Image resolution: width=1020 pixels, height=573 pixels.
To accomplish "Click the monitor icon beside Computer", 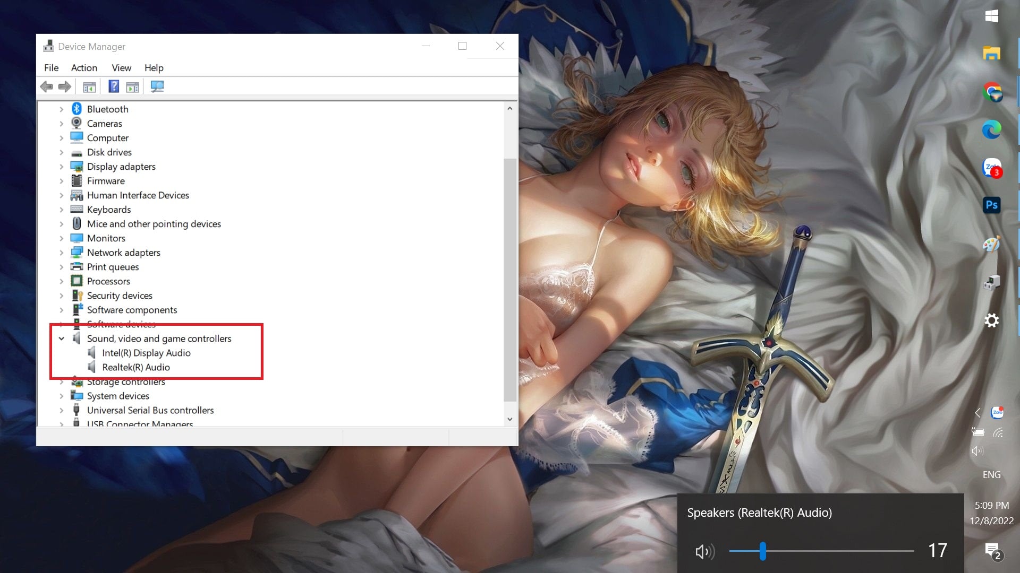I will 76,137.
